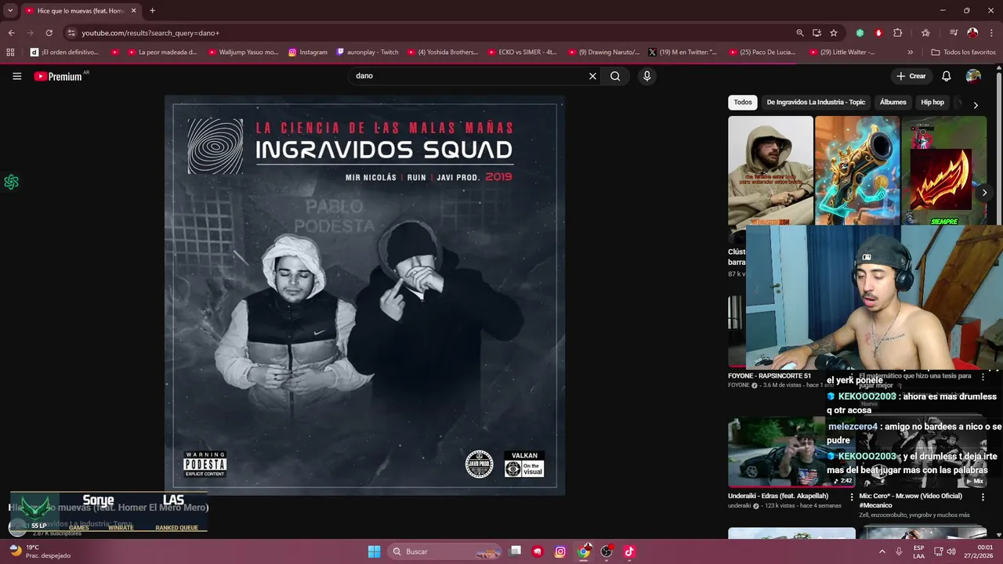
Task: Open the '¡El orden definitivo...' bookmark
Action: tap(64, 52)
